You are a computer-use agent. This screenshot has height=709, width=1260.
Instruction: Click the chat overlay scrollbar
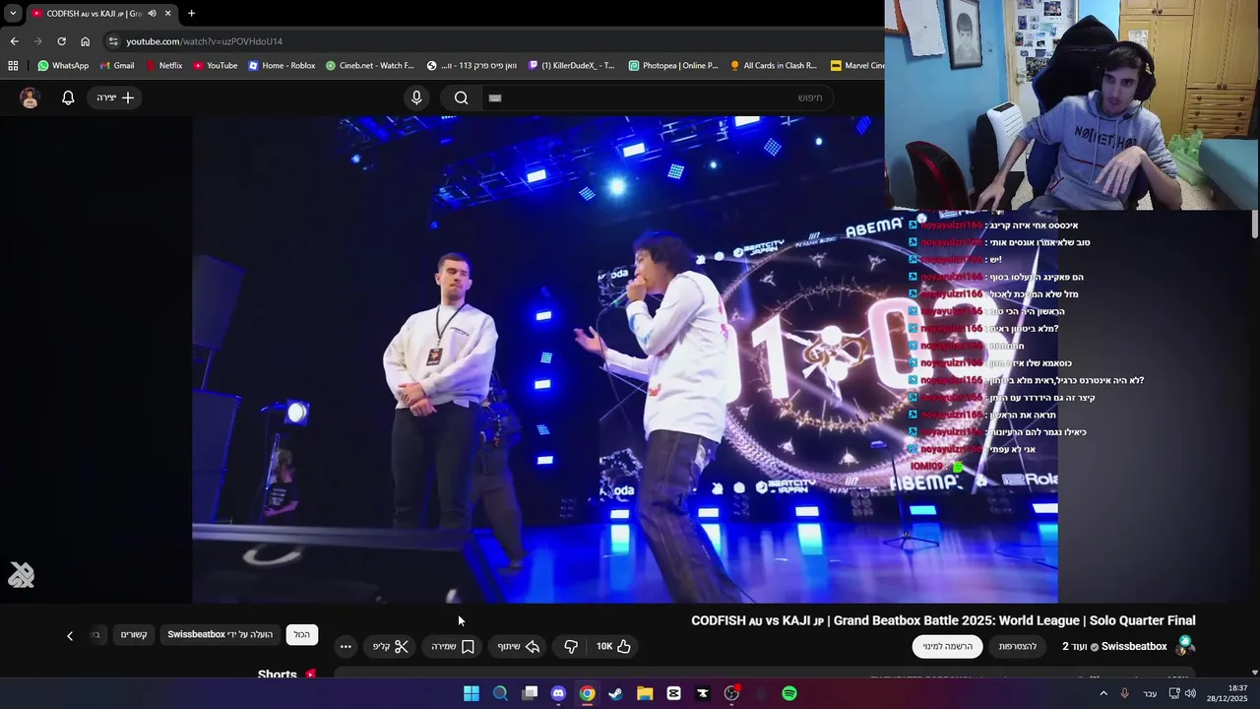(1255, 224)
